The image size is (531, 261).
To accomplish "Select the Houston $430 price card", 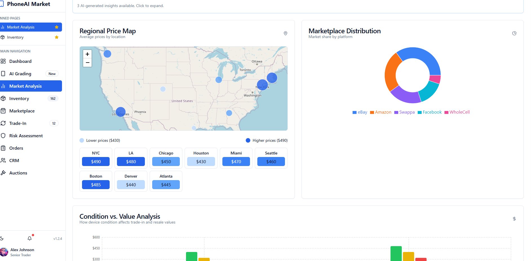I will (201, 158).
